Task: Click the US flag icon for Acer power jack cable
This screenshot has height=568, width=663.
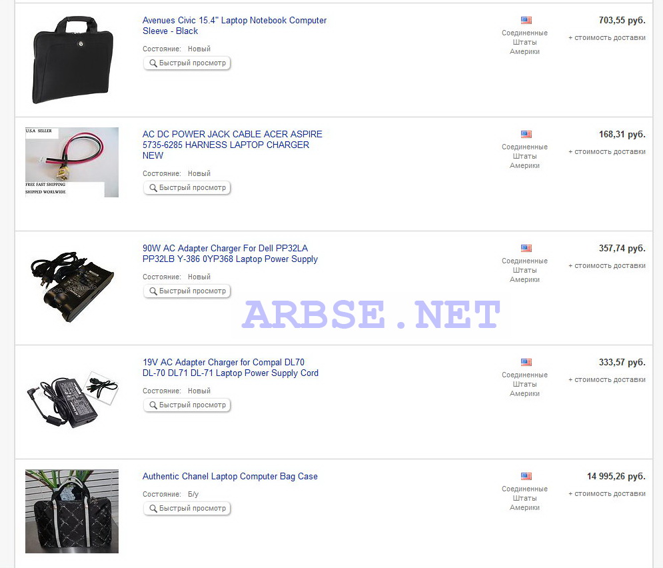Action: click(x=526, y=134)
